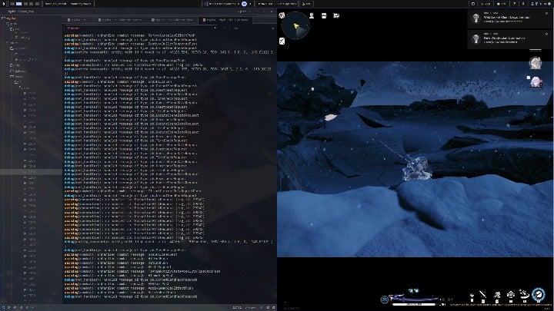Switch to the second party character portrait

click(535, 81)
